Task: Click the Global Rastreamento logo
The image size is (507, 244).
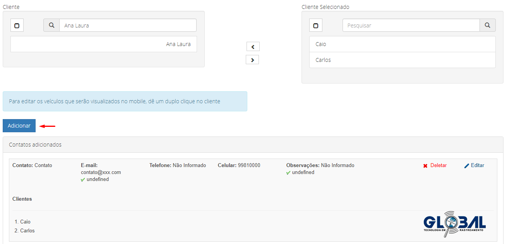Action: point(454,224)
